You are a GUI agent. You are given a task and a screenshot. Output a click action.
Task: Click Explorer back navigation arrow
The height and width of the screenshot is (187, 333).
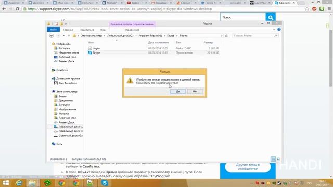(52, 36)
